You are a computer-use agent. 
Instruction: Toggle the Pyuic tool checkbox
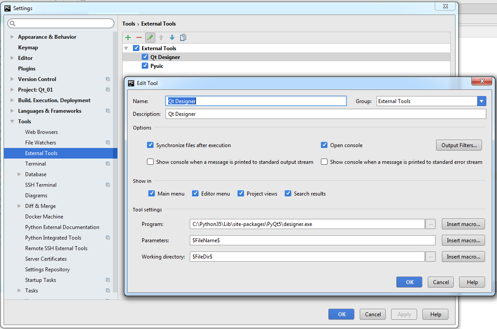(x=145, y=66)
